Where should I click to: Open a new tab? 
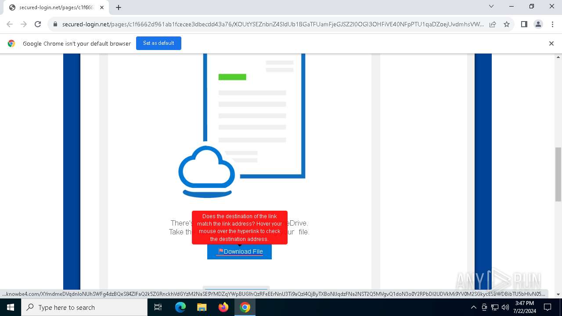pos(119,7)
